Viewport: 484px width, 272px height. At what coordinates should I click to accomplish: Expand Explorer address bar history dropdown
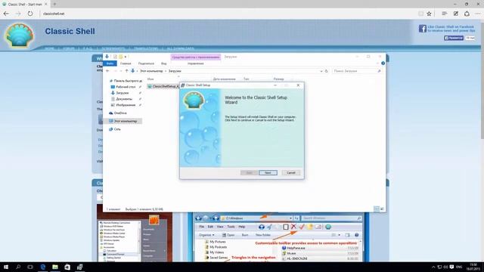(321, 71)
